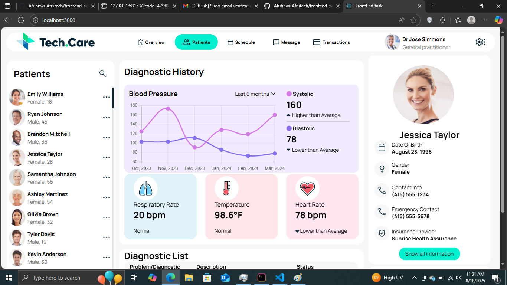
Task: Switch to the Schedule nav tab
Action: click(241, 42)
